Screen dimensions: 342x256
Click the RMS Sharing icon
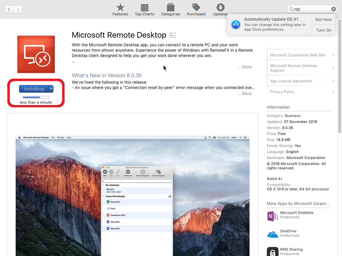tap(273, 252)
